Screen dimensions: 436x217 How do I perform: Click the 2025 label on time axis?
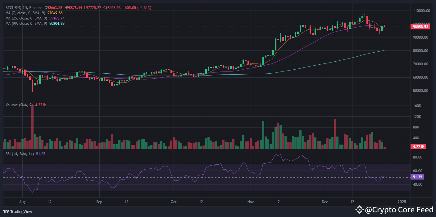coord(402,202)
